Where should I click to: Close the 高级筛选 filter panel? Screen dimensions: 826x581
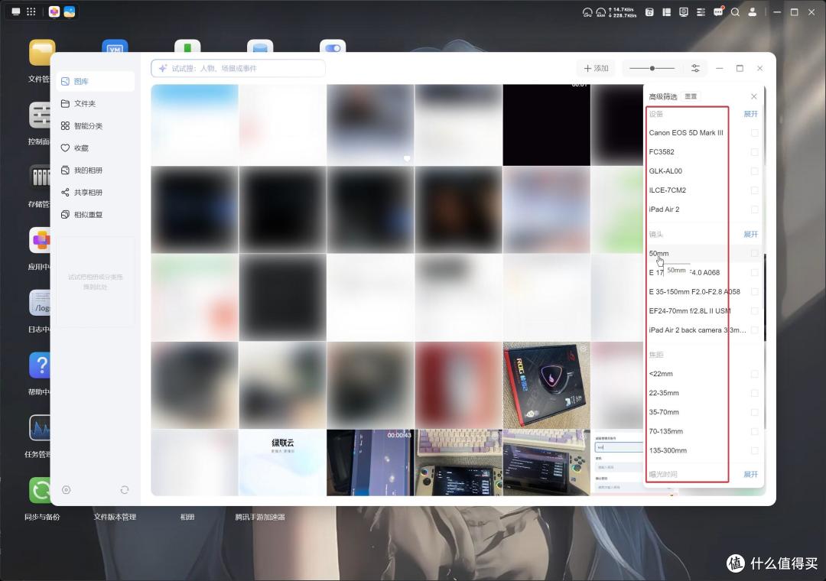point(754,96)
